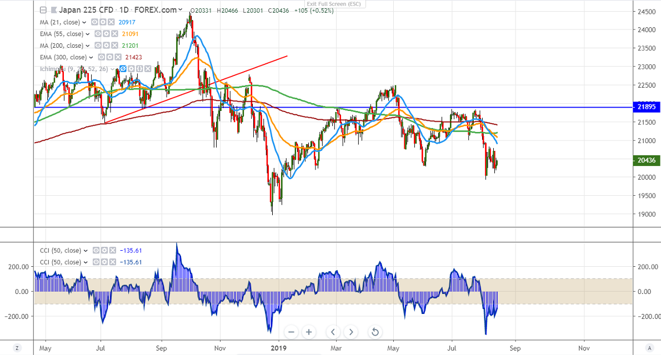Image resolution: width=661 pixels, height=355 pixels.
Task: Open settings gear for the second CCI indicator
Action: click(x=104, y=262)
